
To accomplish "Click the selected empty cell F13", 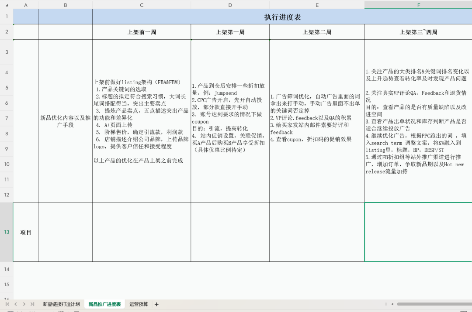I will (418, 232).
